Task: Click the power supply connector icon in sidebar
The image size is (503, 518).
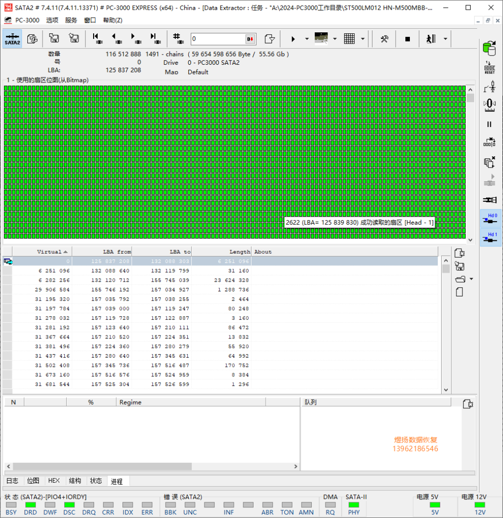Action: point(489,87)
